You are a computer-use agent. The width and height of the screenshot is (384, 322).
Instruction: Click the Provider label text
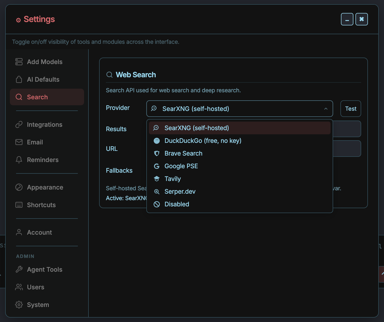(x=118, y=108)
